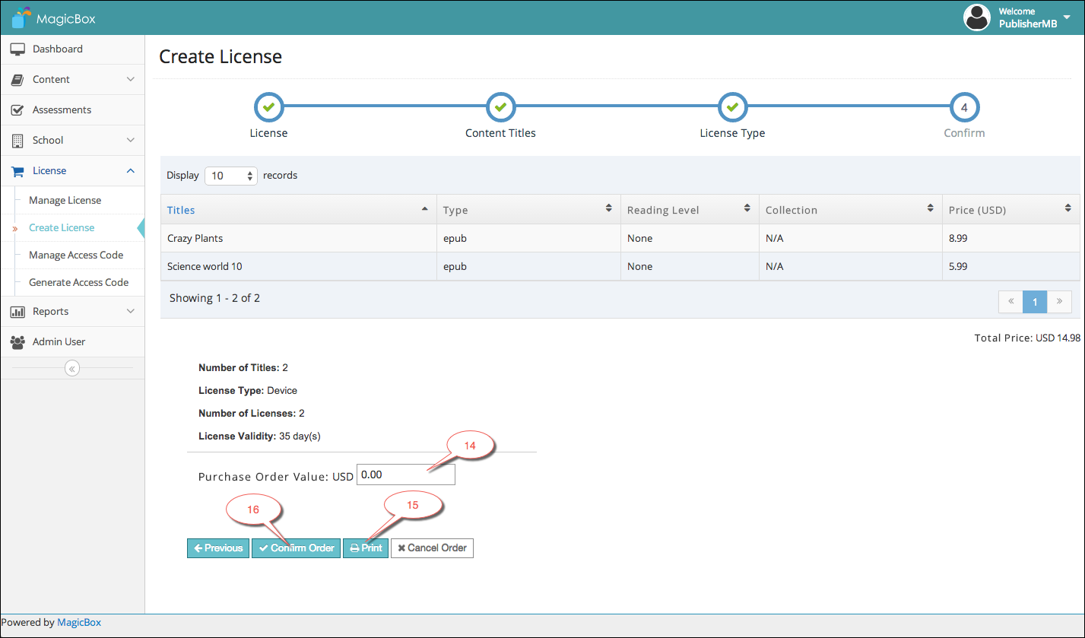Expand the Reports menu chevron
The width and height of the screenshot is (1085, 638).
click(x=131, y=311)
